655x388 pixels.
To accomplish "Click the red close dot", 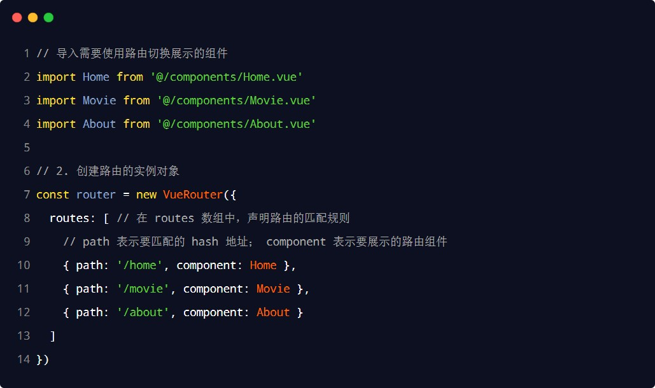I will [17, 17].
